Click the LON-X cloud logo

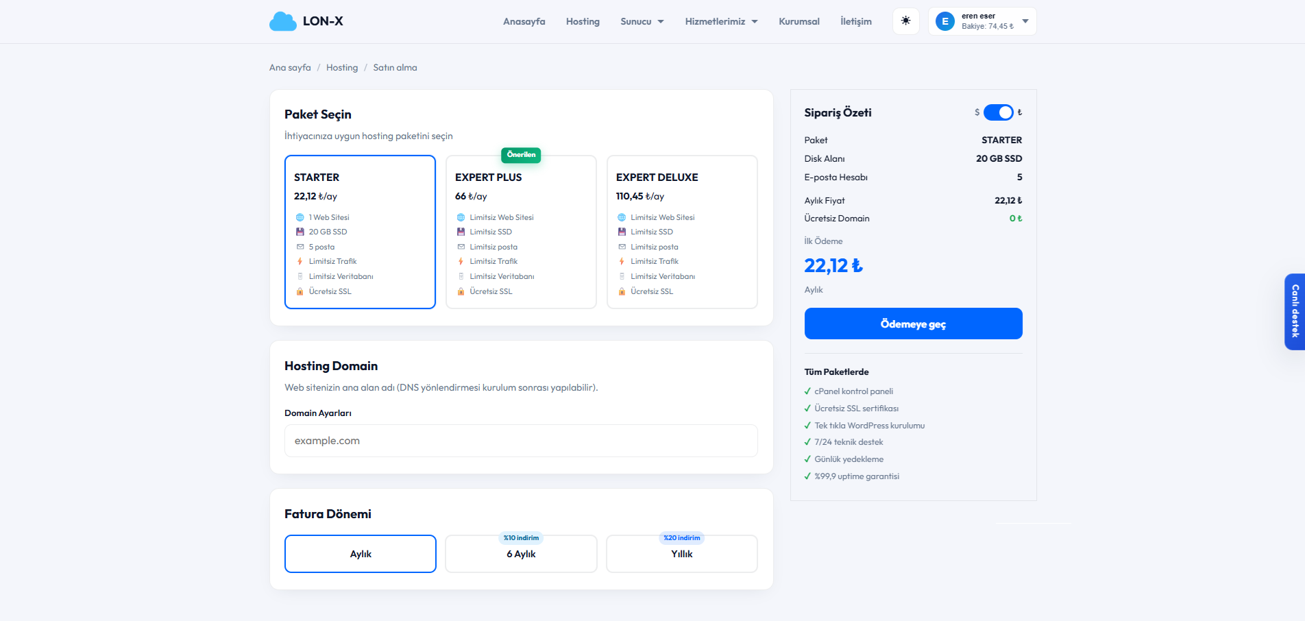(x=282, y=21)
